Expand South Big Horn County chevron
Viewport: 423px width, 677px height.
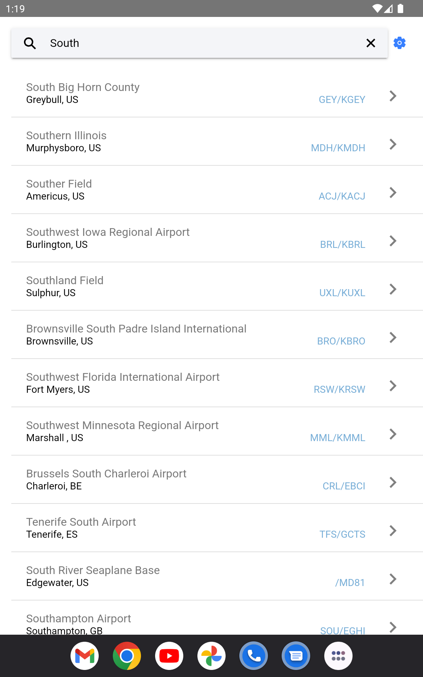(393, 96)
